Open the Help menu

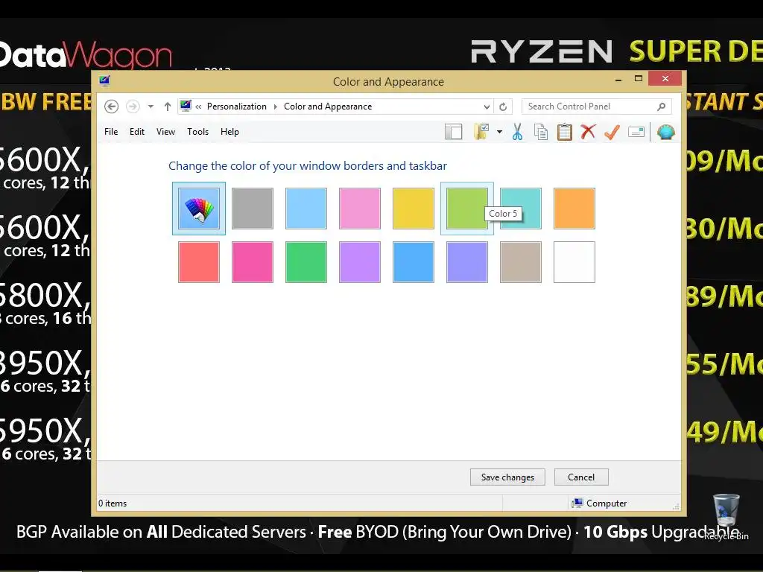(229, 132)
